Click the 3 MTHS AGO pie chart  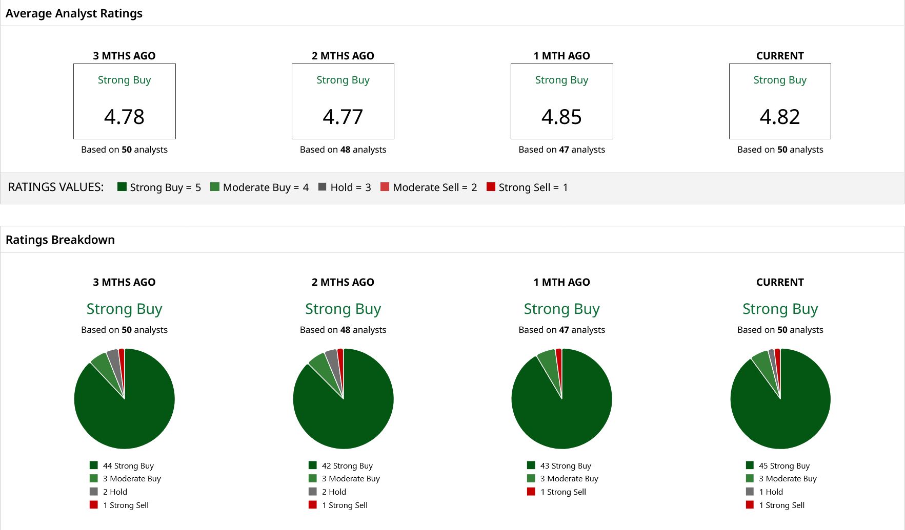(125, 399)
